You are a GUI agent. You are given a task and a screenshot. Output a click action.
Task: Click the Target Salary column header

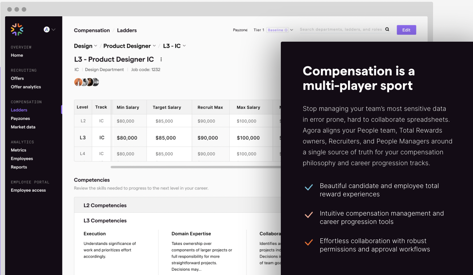tap(167, 107)
